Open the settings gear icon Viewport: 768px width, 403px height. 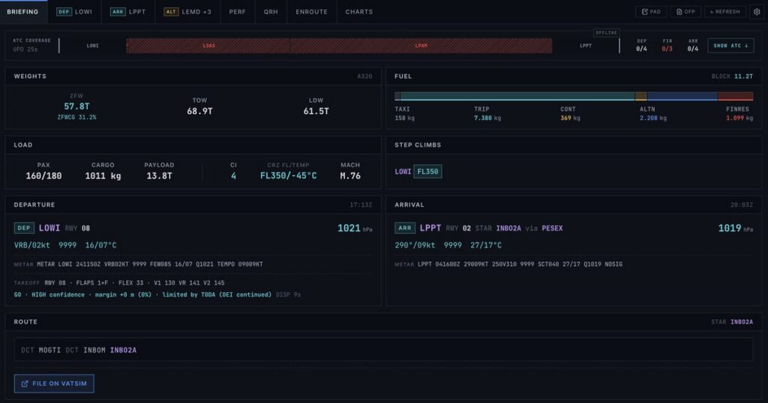757,12
